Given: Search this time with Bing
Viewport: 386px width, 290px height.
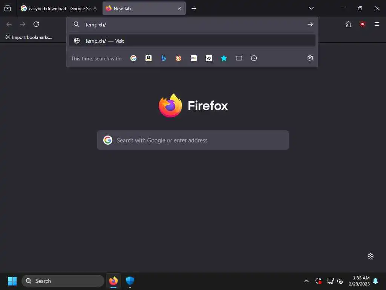Looking at the screenshot, I should coord(164,58).
